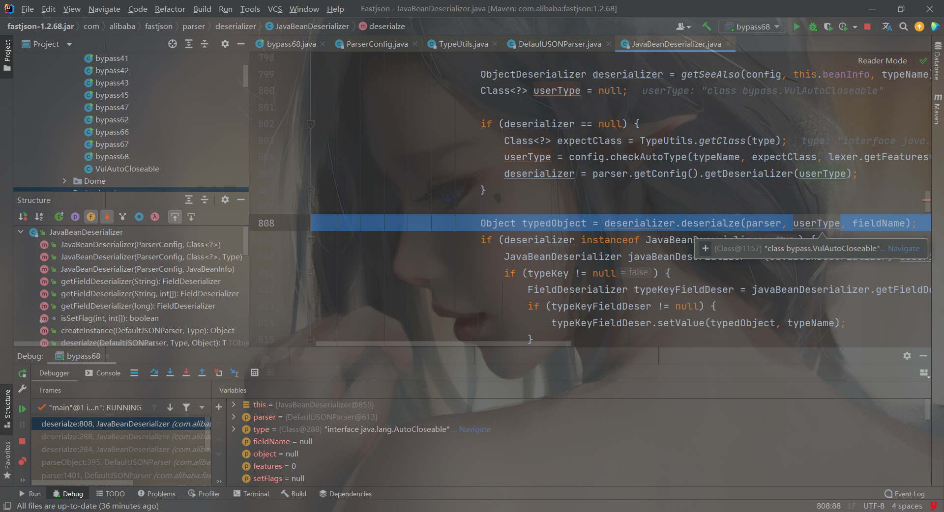
Task: Toggle Show Fields in Structure toolbar
Action: pyautogui.click(x=91, y=217)
